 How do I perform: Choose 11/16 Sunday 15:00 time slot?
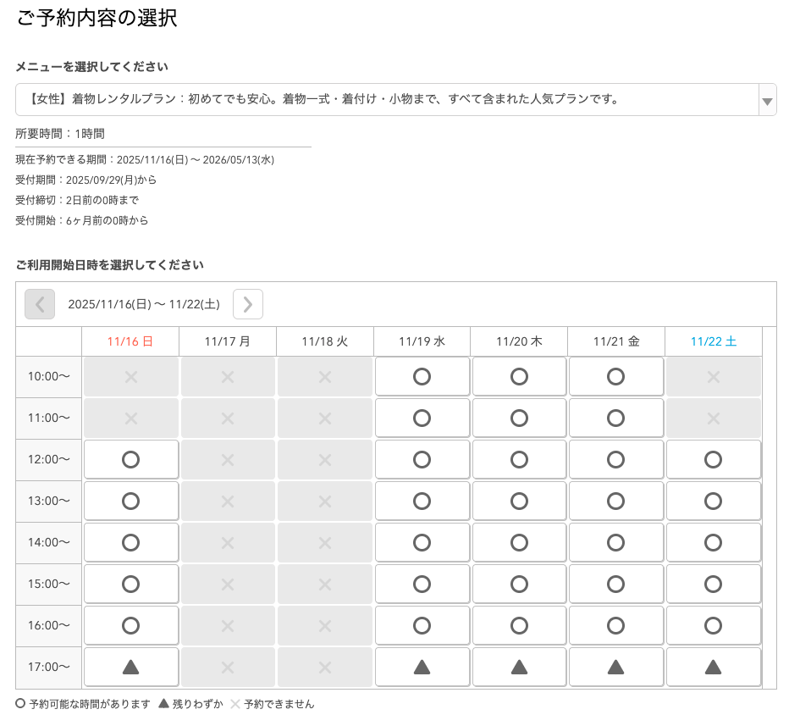click(x=131, y=584)
